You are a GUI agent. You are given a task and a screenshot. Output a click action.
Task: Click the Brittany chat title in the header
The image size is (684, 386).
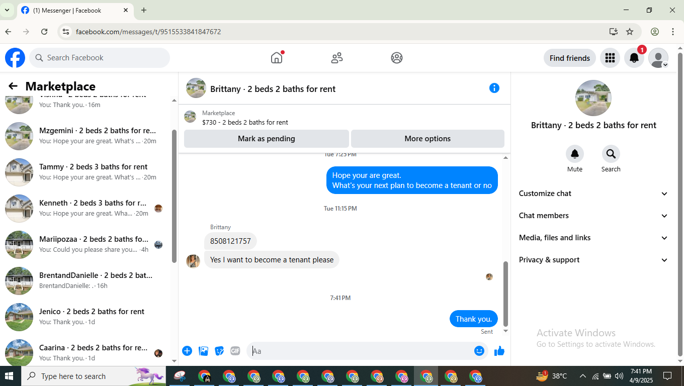(x=273, y=89)
